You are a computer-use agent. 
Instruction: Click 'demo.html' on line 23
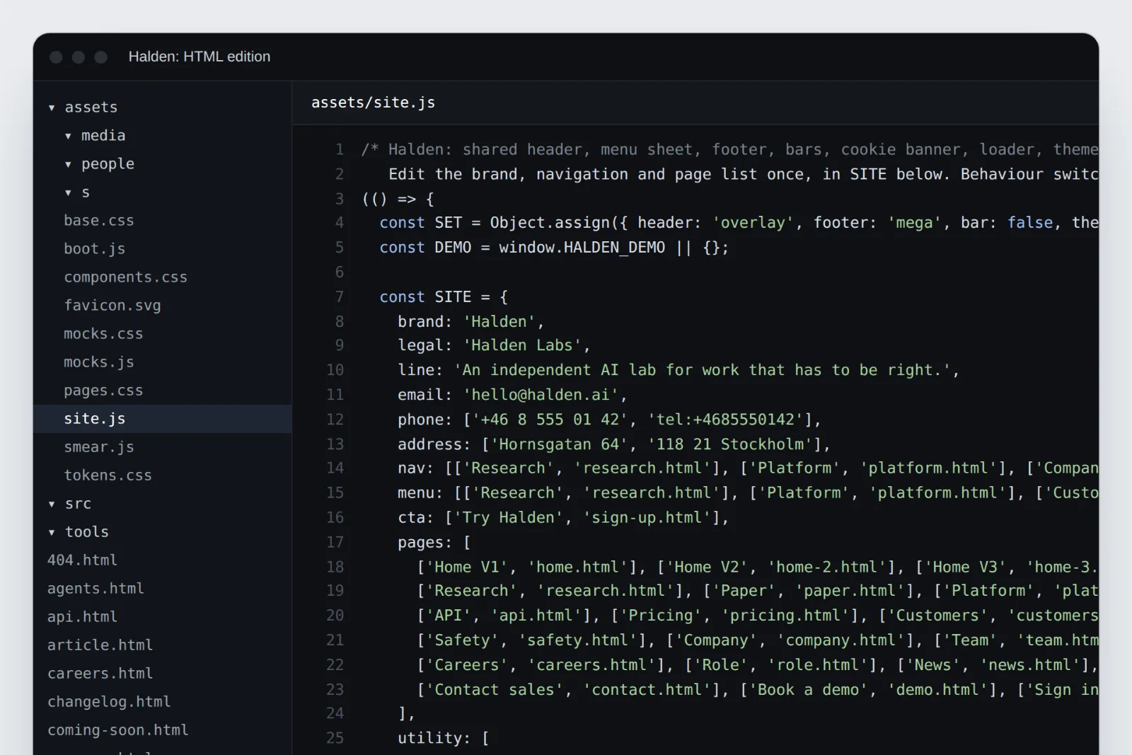tap(942, 690)
